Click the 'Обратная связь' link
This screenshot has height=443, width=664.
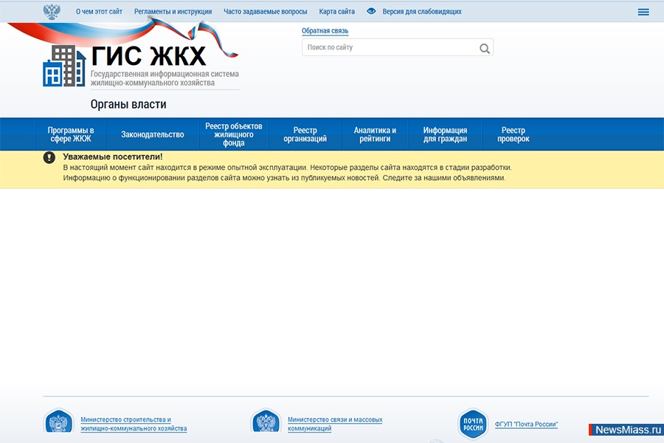[x=325, y=31]
